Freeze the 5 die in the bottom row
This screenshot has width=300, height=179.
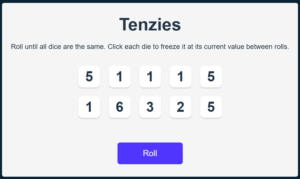(211, 107)
